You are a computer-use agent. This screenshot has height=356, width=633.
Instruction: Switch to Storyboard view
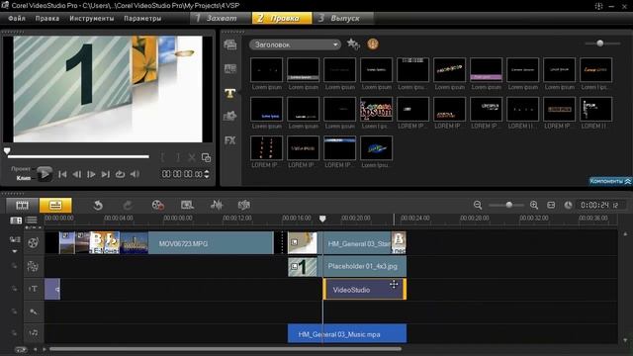pyautogui.click(x=22, y=205)
